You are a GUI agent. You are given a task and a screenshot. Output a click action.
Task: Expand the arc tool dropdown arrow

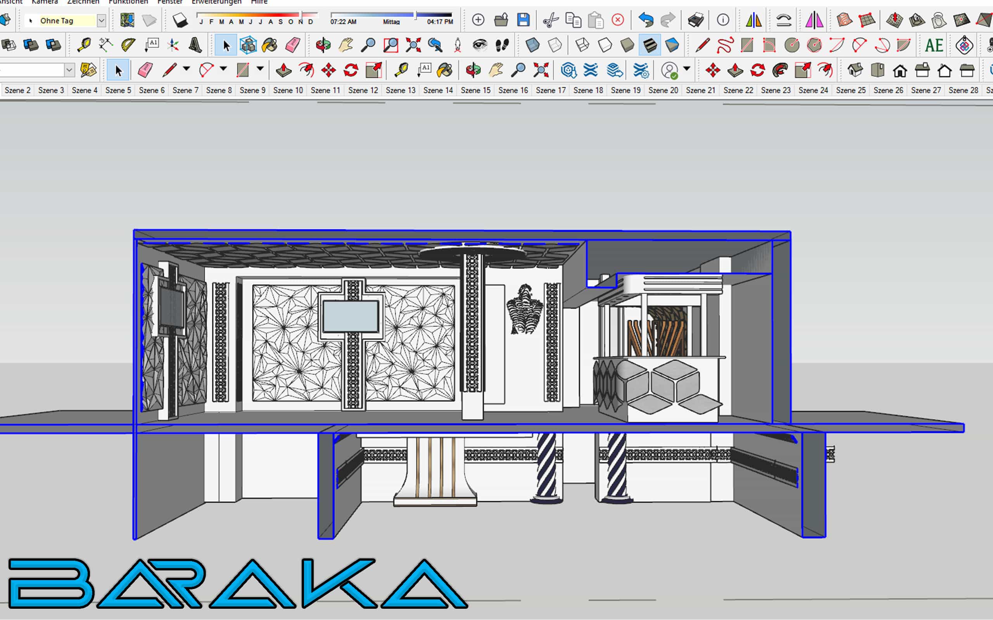223,69
